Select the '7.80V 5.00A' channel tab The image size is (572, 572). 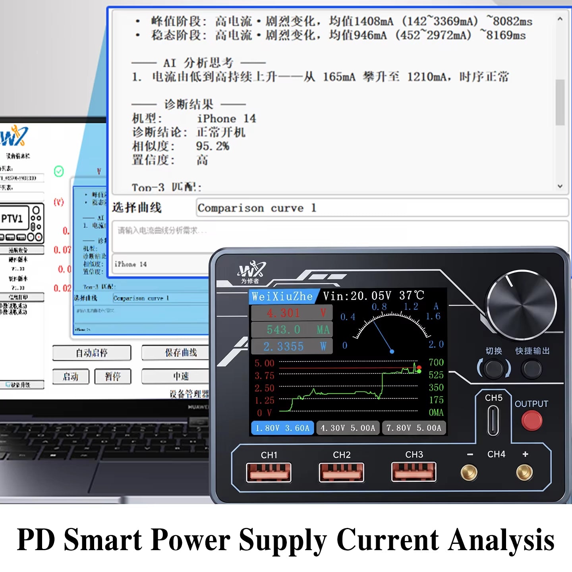[414, 428]
